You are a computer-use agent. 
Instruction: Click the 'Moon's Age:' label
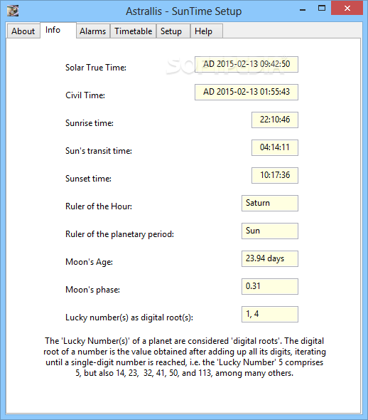[x=89, y=262]
